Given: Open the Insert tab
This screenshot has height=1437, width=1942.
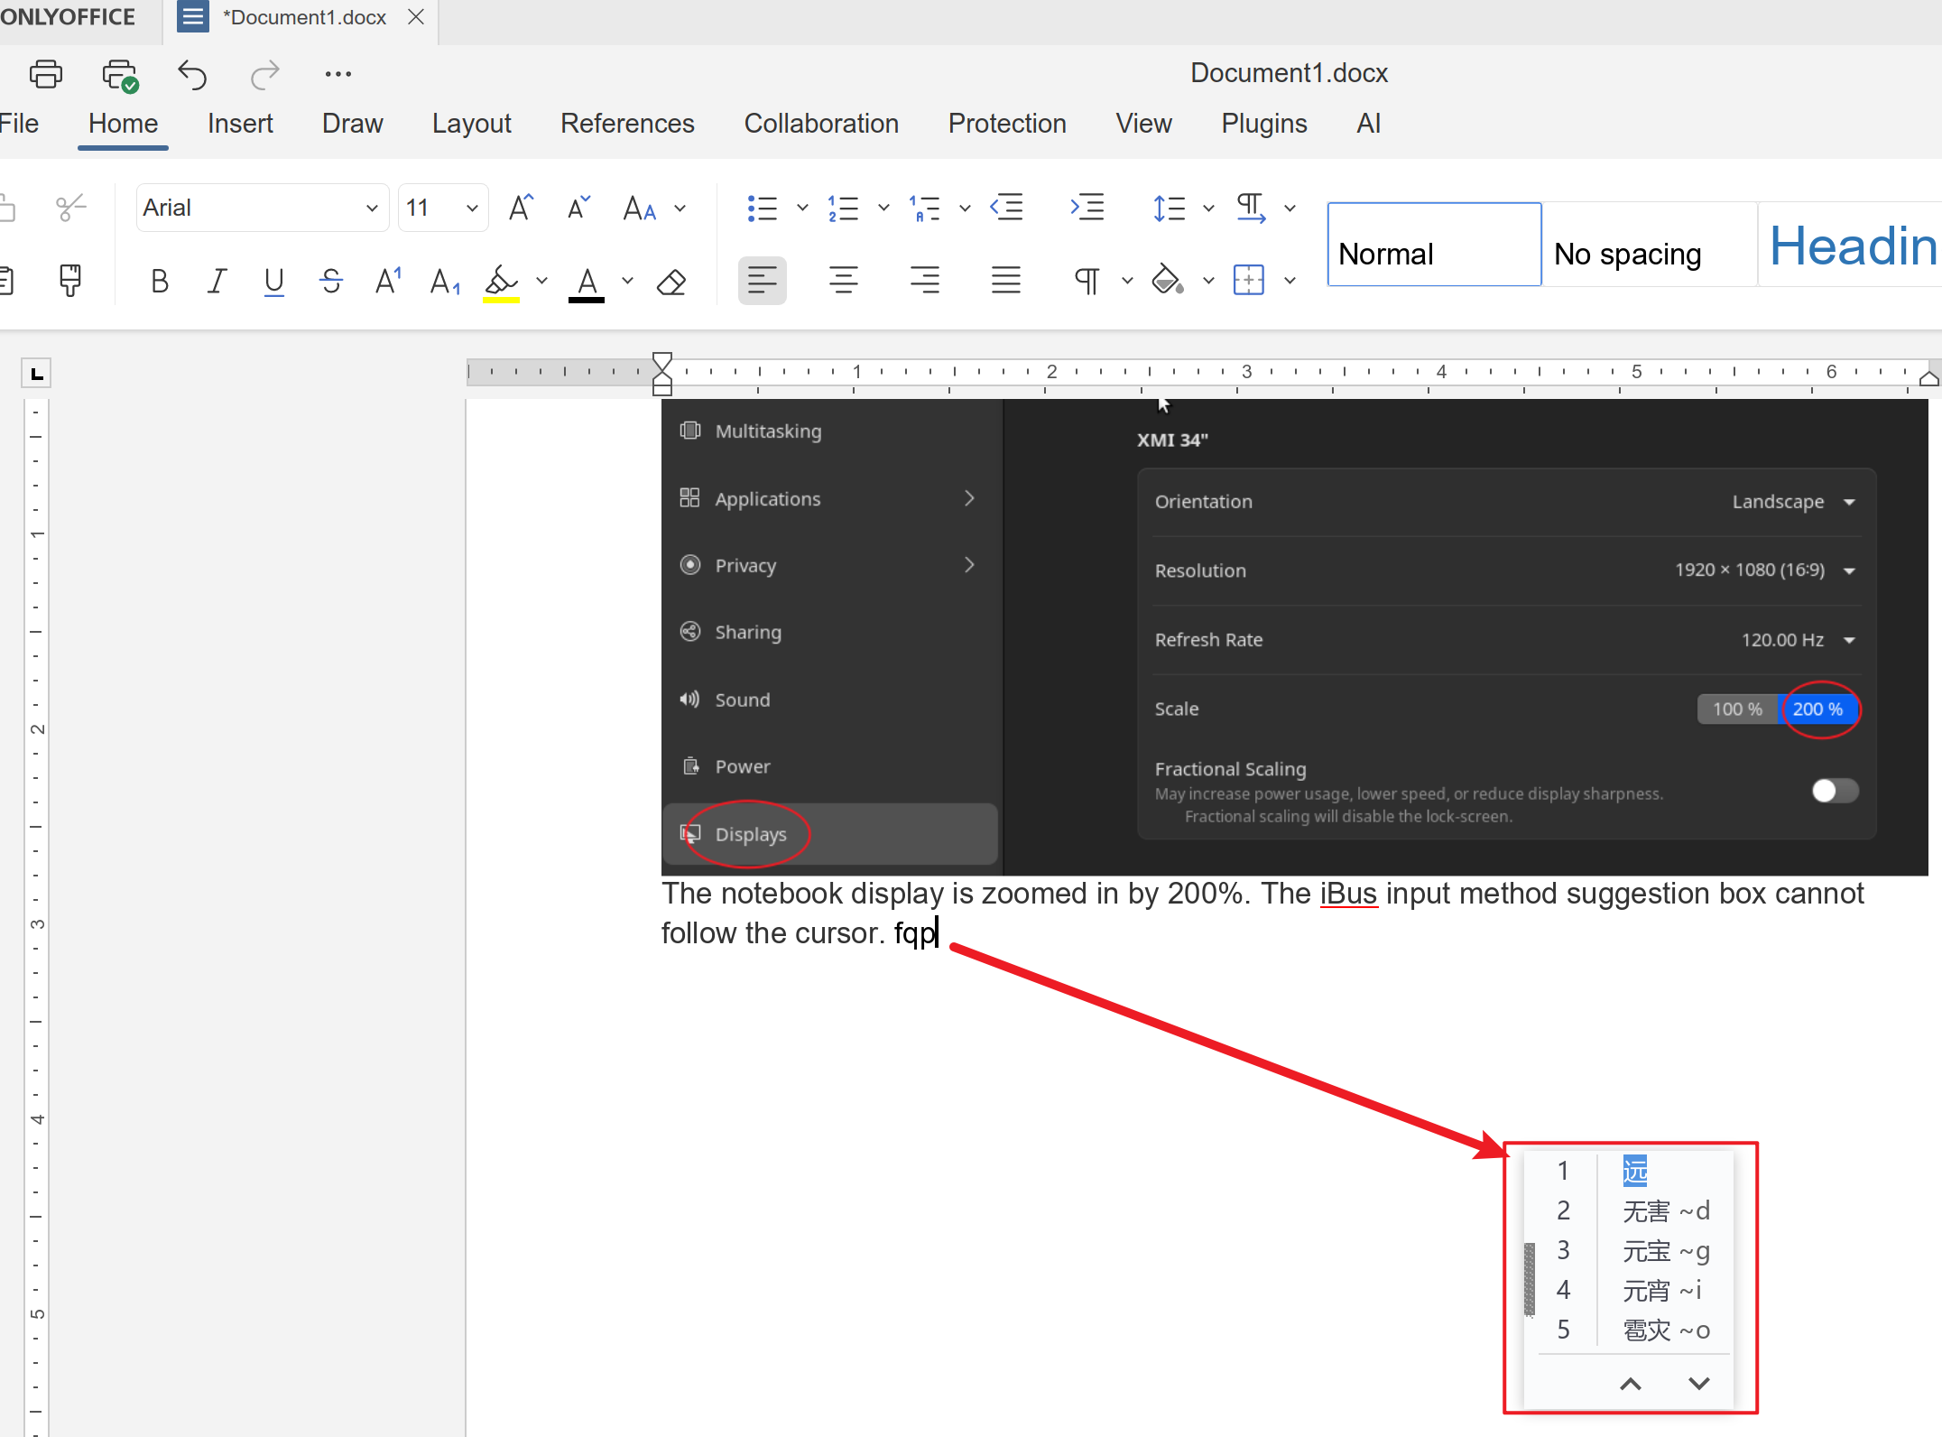Looking at the screenshot, I should click(239, 124).
